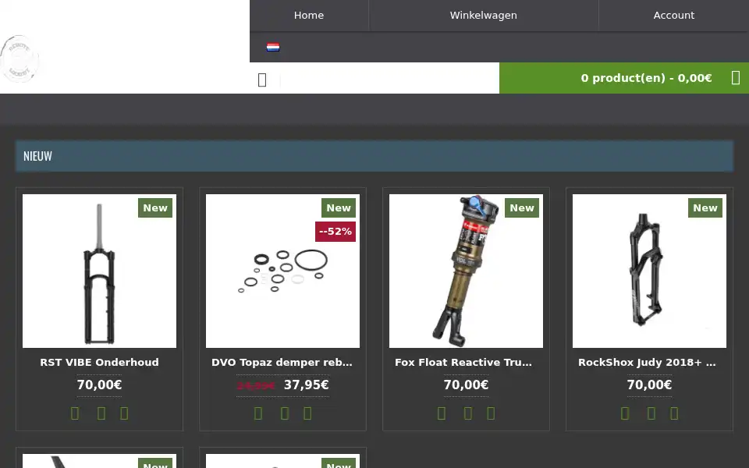Click the 70,00€ price under RST VIBE
Image resolution: width=749 pixels, height=468 pixels.
[x=99, y=385]
